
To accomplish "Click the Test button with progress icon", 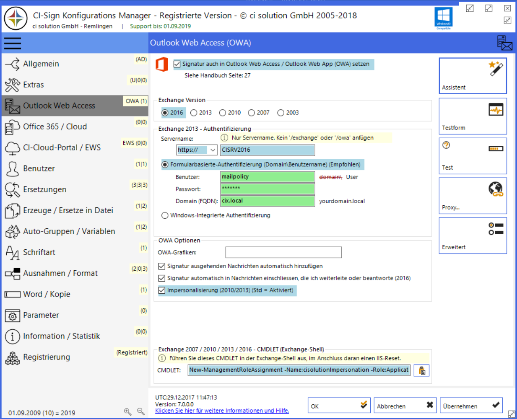I will click(473, 156).
